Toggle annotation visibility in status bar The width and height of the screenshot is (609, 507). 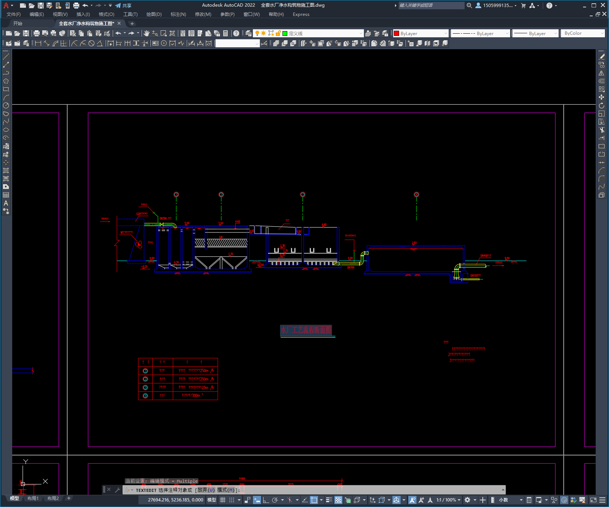(412, 500)
